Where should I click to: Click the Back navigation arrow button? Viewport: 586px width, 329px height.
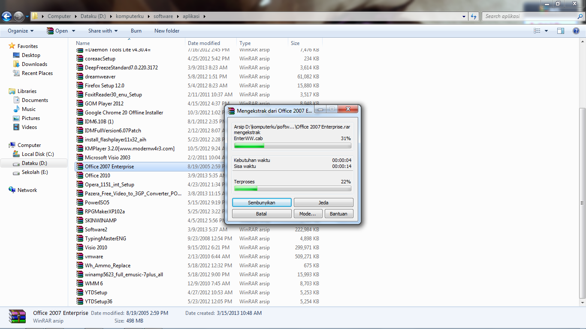click(x=6, y=16)
